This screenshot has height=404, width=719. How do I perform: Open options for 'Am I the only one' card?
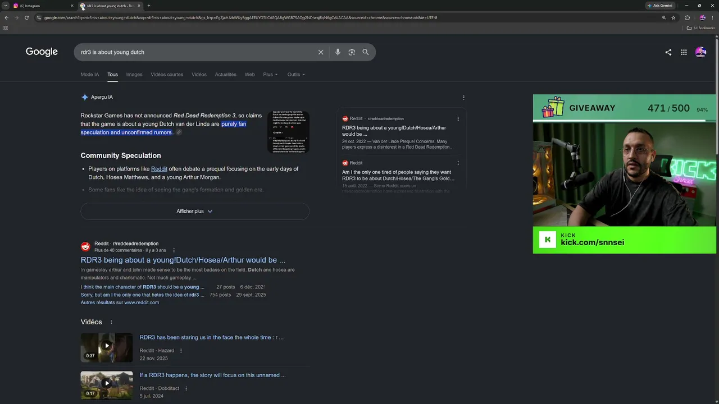coord(458,163)
